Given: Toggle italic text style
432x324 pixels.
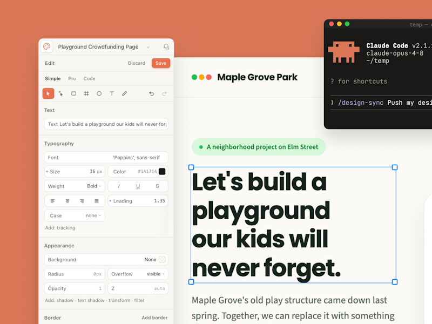Looking at the screenshot, I should coord(119,186).
